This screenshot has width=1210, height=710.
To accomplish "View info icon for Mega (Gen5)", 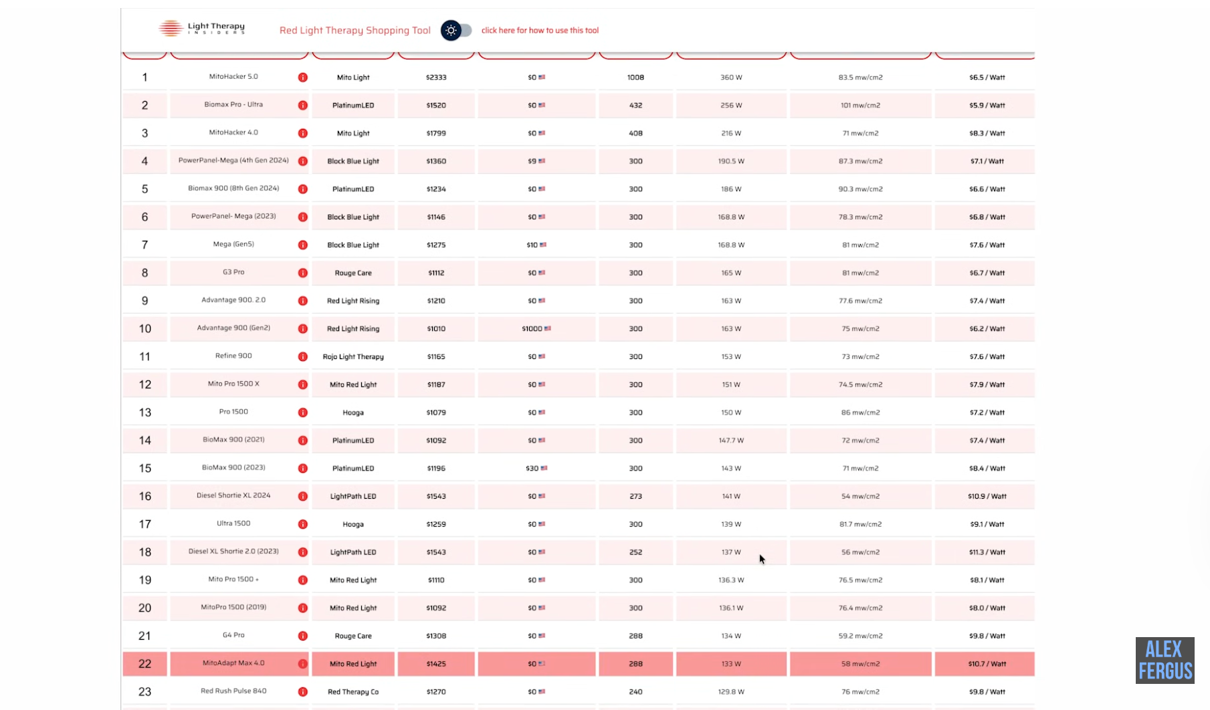I will [x=303, y=245].
